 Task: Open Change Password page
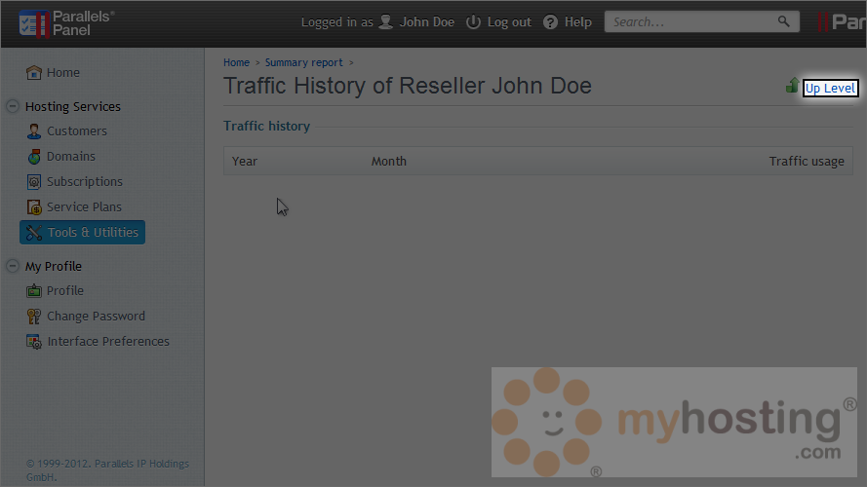[x=97, y=316]
